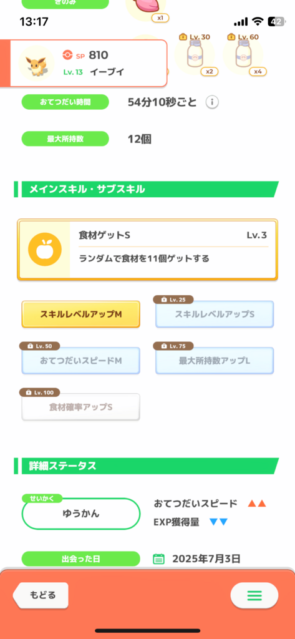The height and width of the screenshot is (639, 295).
Task: Tap locked 最大所持数アップL sub skill
Action: click(x=215, y=361)
